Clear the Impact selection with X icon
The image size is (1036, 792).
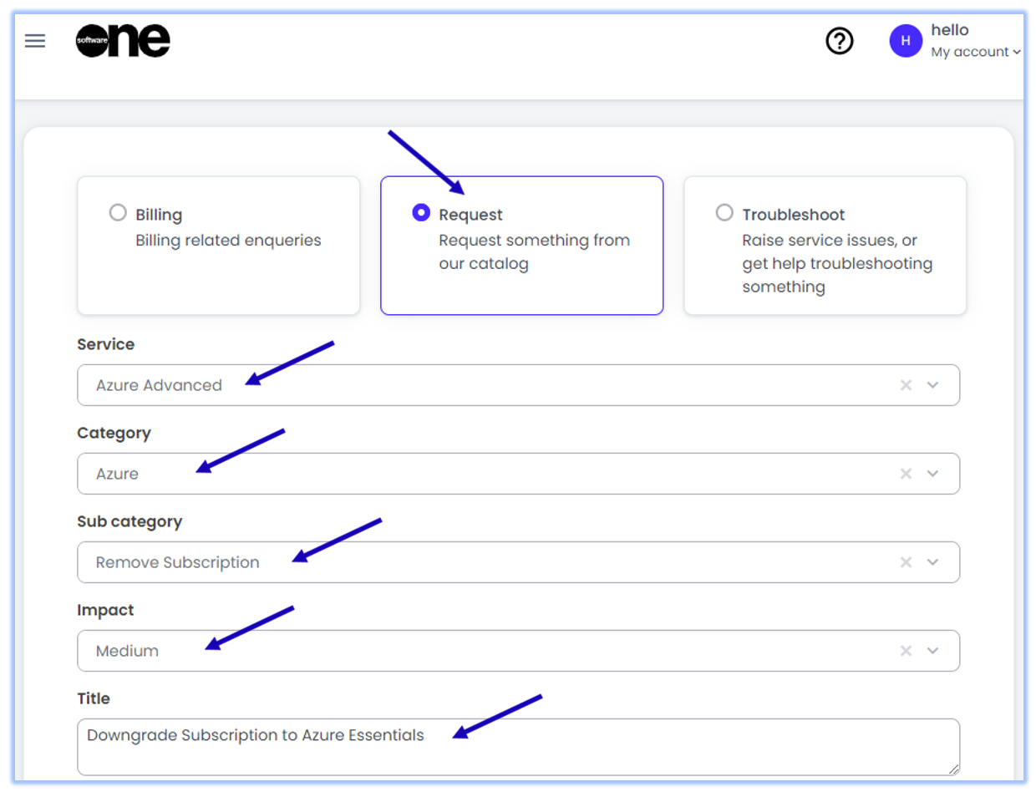point(906,651)
